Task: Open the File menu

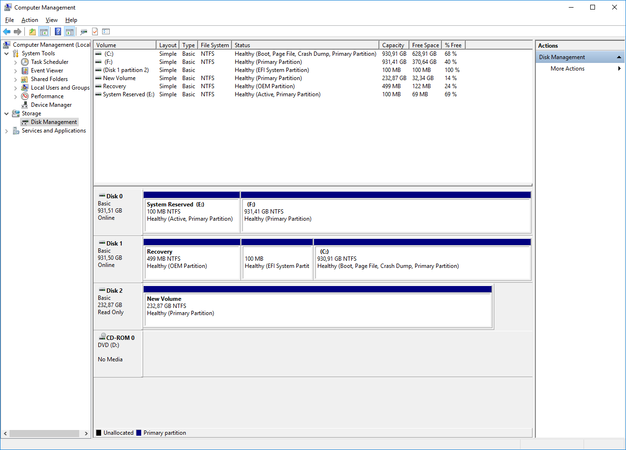Action: 10,20
